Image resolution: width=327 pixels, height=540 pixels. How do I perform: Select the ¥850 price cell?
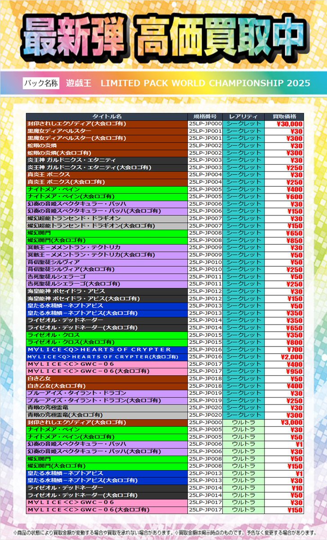(x=283, y=240)
